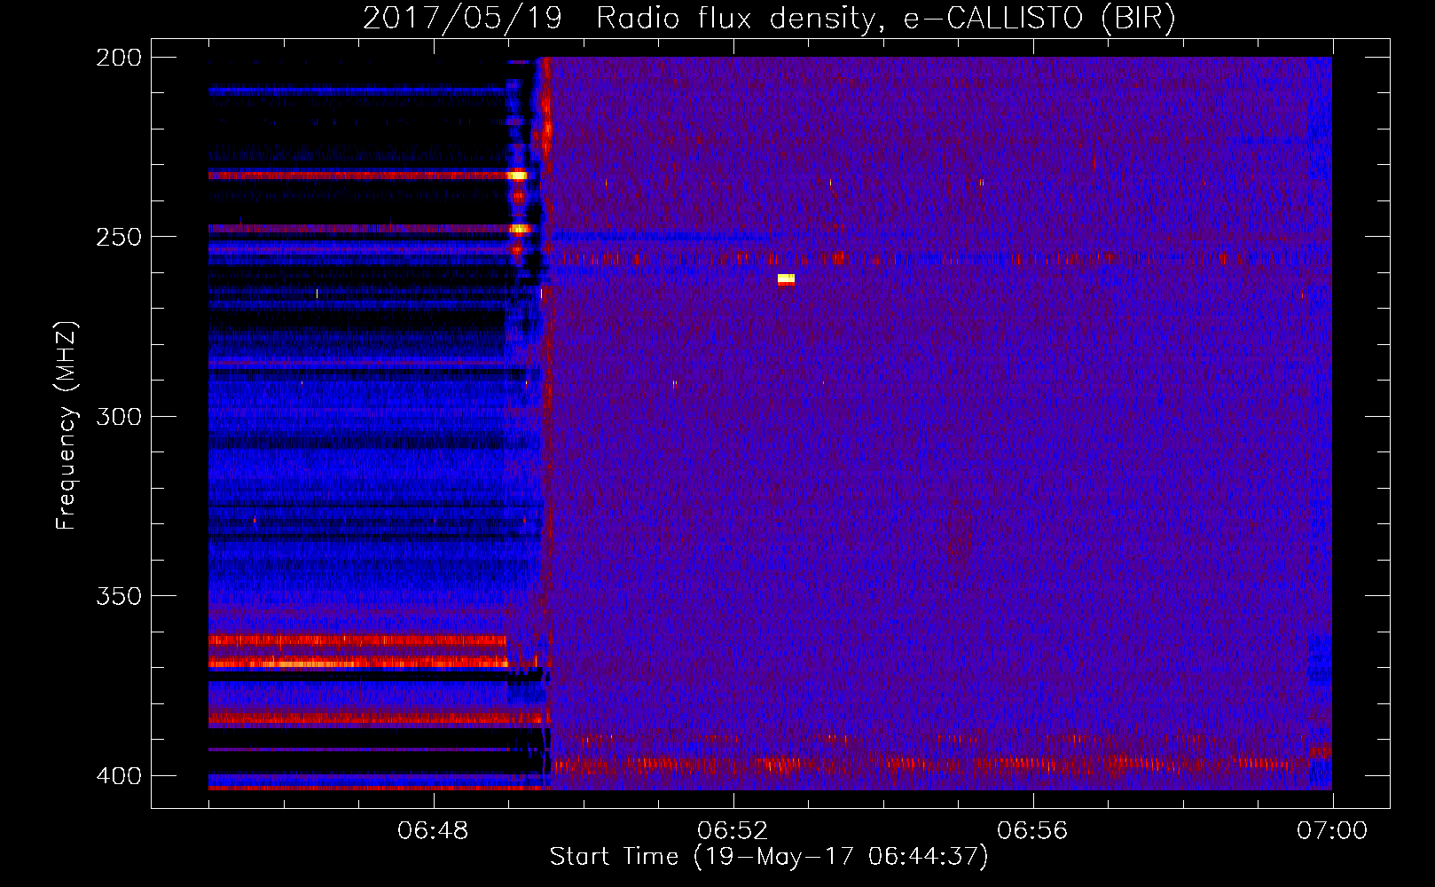The height and width of the screenshot is (887, 1435).
Task: Click the '06:48' time tick label
Action: point(433,830)
